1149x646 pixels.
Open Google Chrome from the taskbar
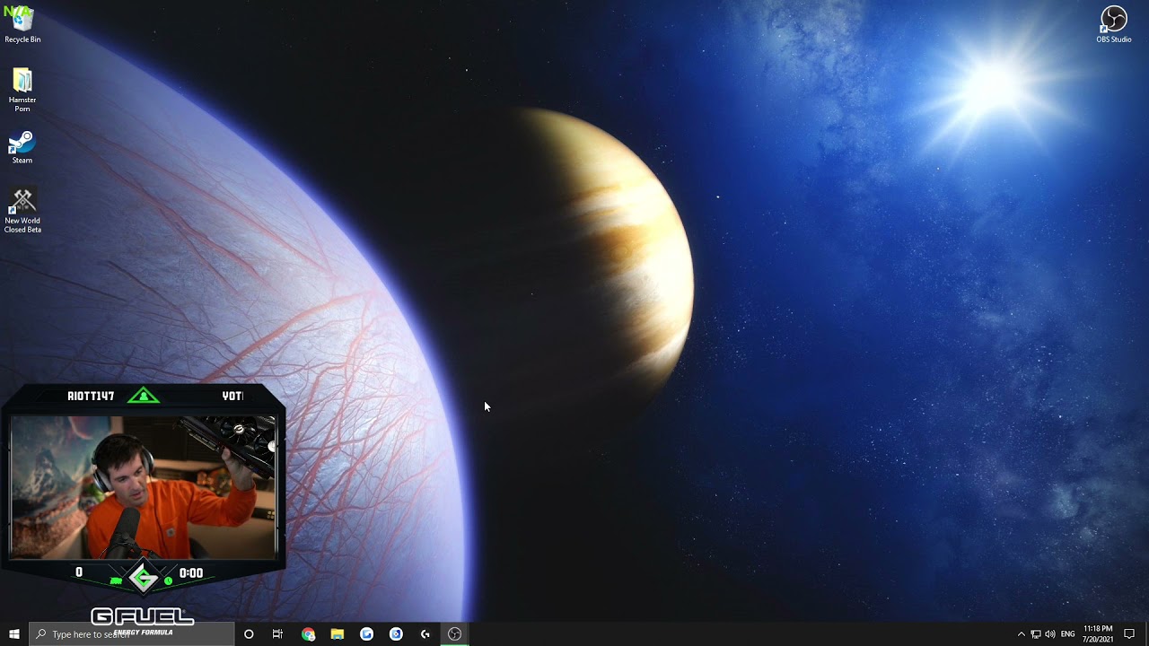pos(308,634)
